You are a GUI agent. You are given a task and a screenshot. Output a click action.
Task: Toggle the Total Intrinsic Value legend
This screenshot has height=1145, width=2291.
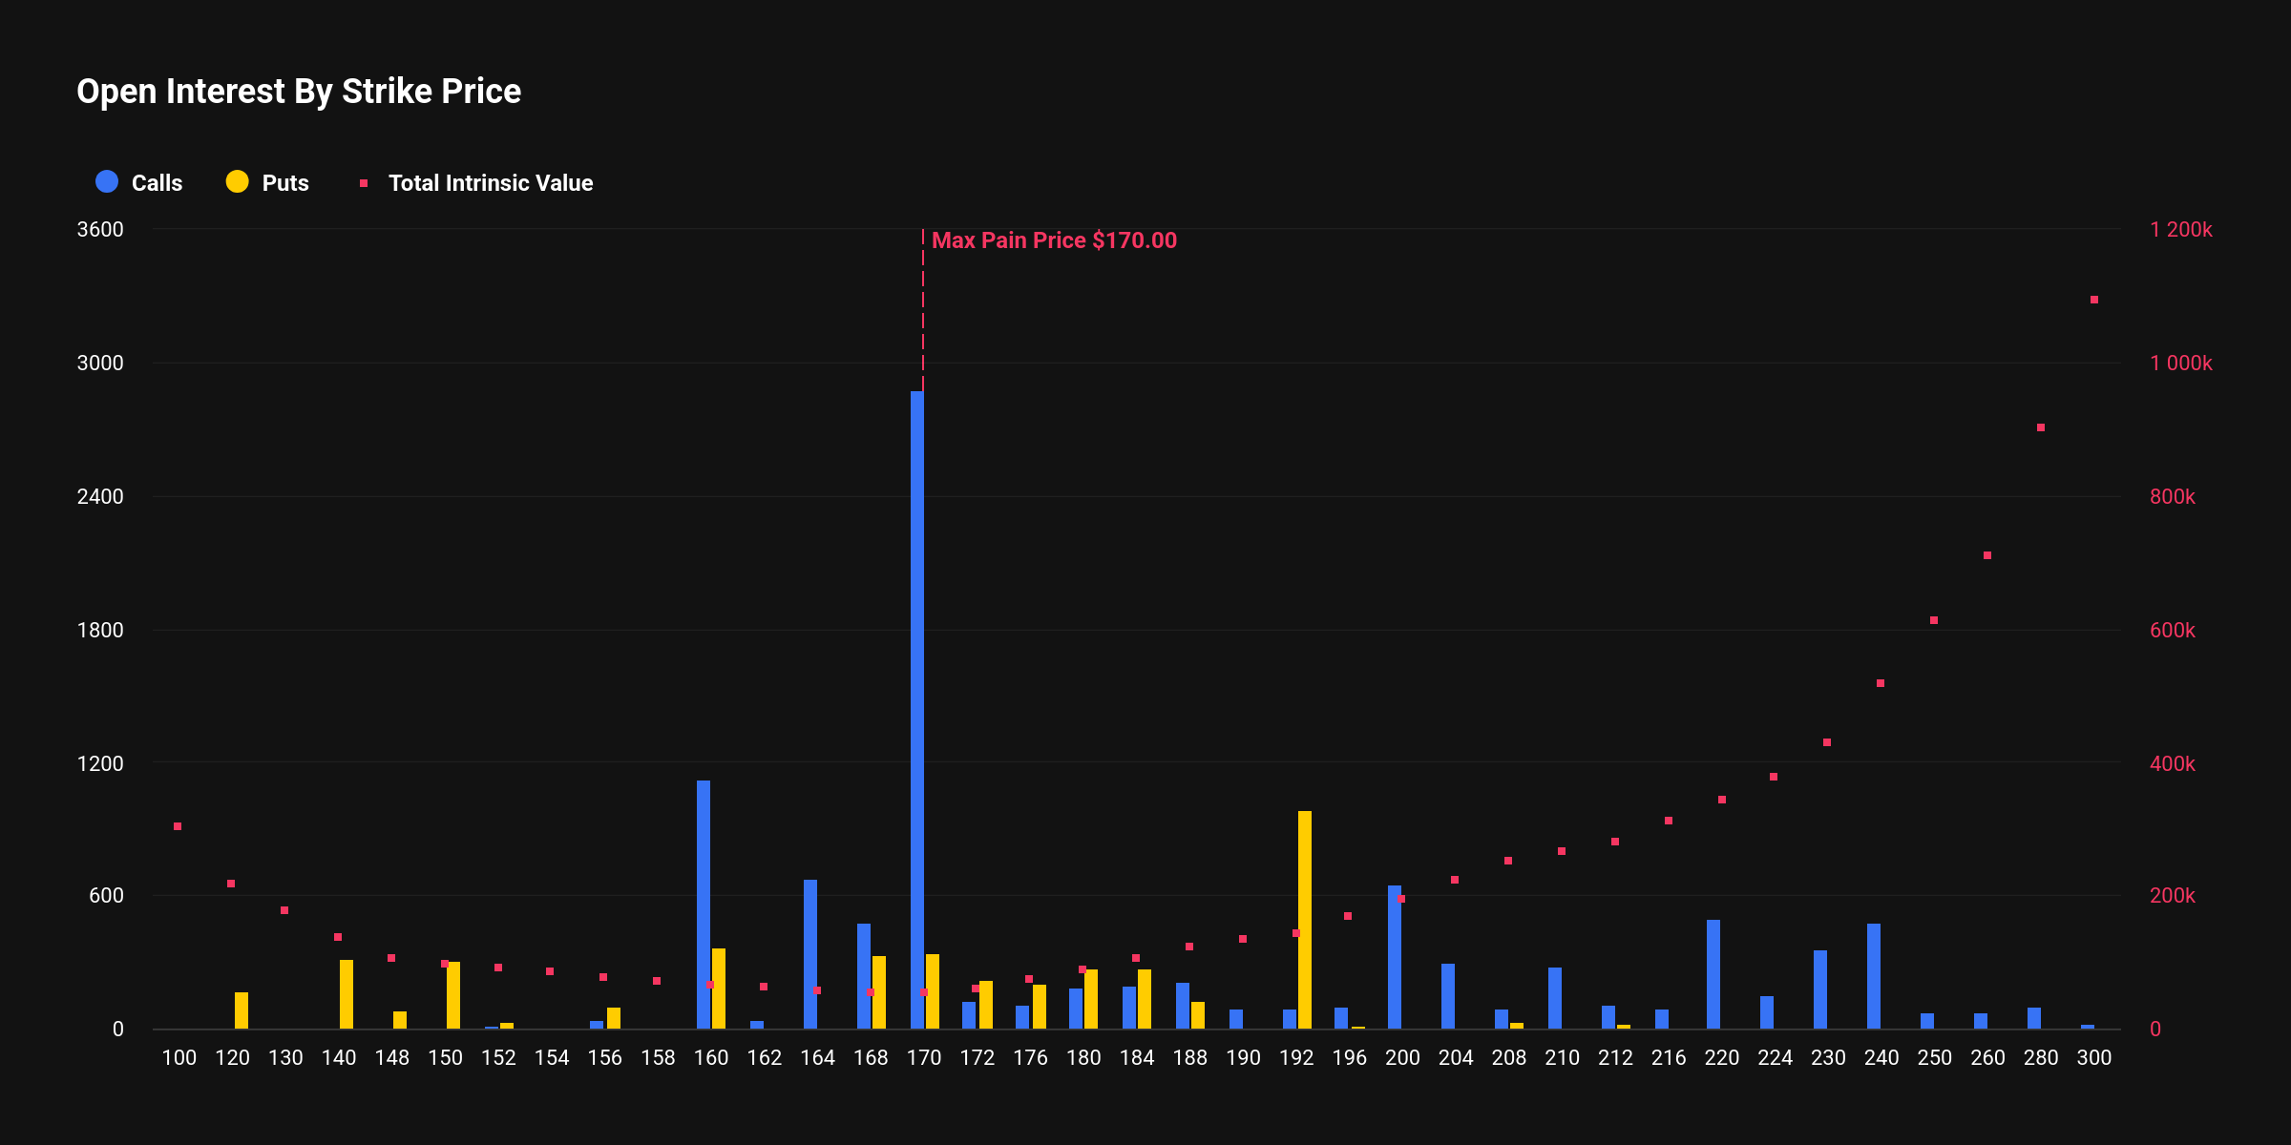pos(490,183)
